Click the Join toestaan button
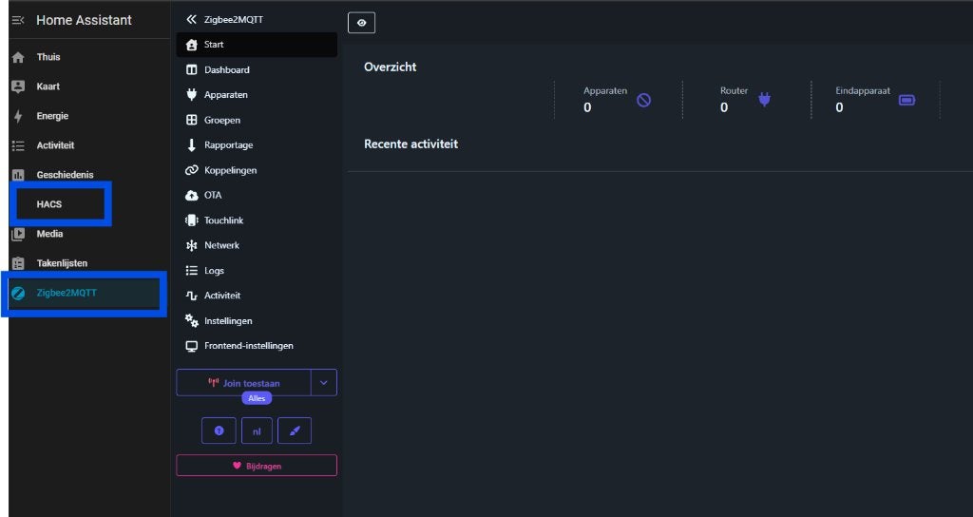The width and height of the screenshot is (973, 517). [244, 383]
